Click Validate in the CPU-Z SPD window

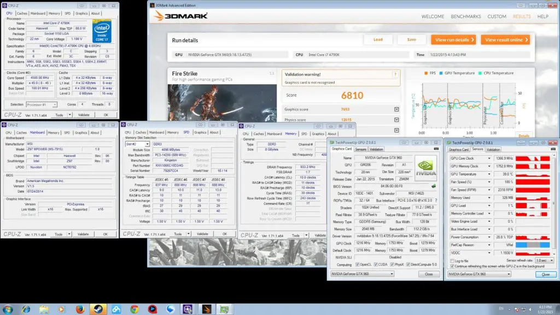[202, 234]
